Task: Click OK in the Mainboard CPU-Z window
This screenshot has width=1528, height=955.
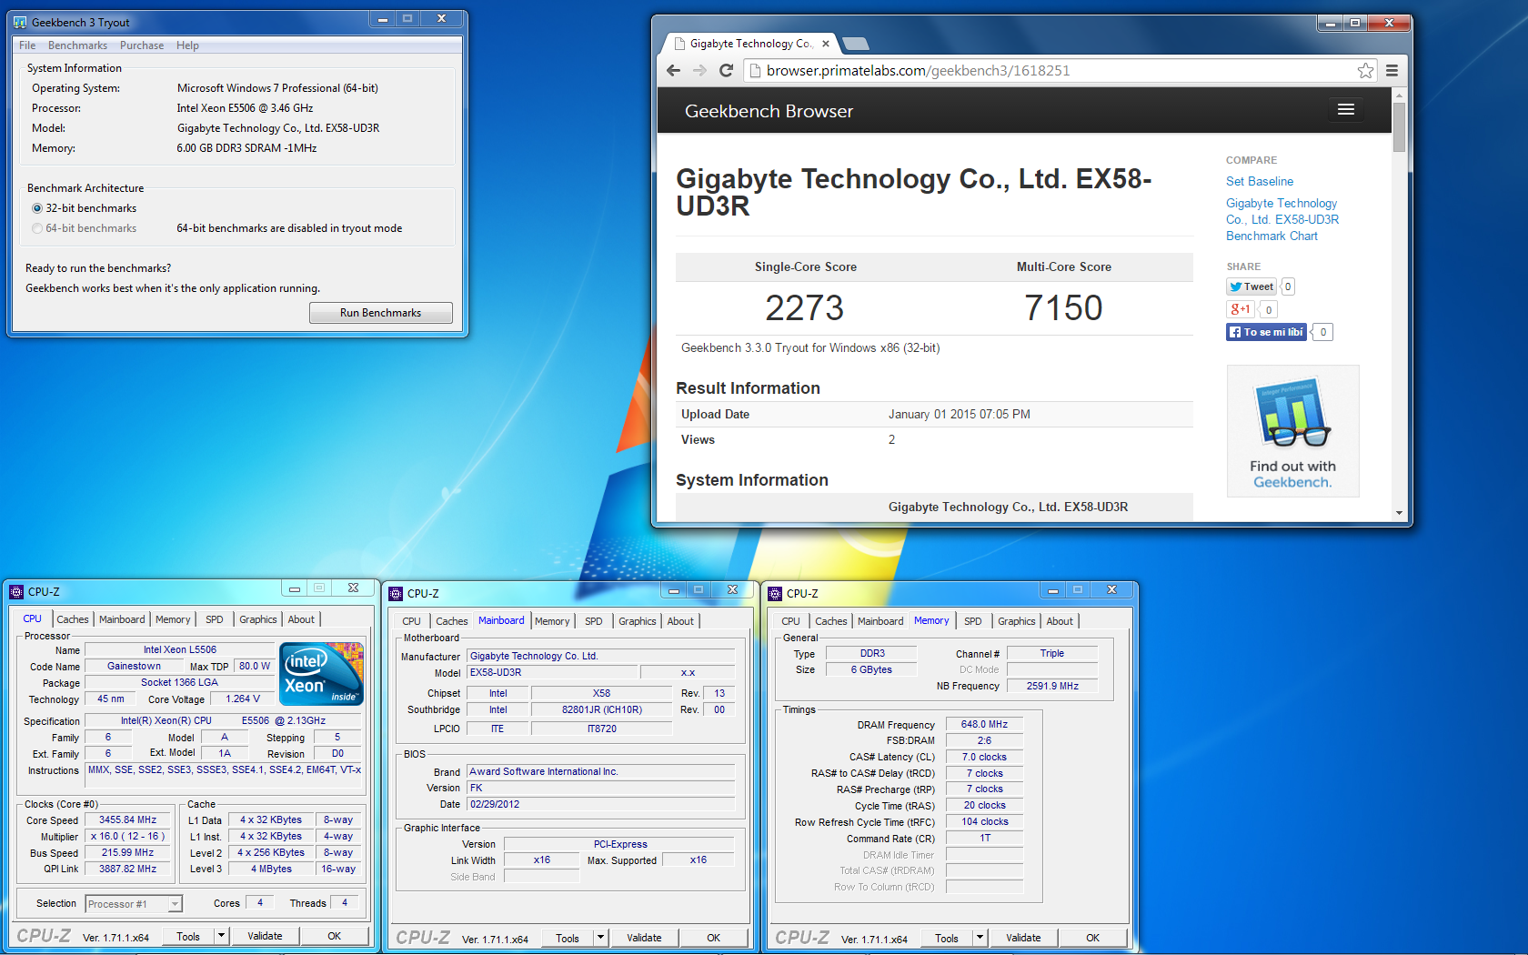Action: pos(713,938)
